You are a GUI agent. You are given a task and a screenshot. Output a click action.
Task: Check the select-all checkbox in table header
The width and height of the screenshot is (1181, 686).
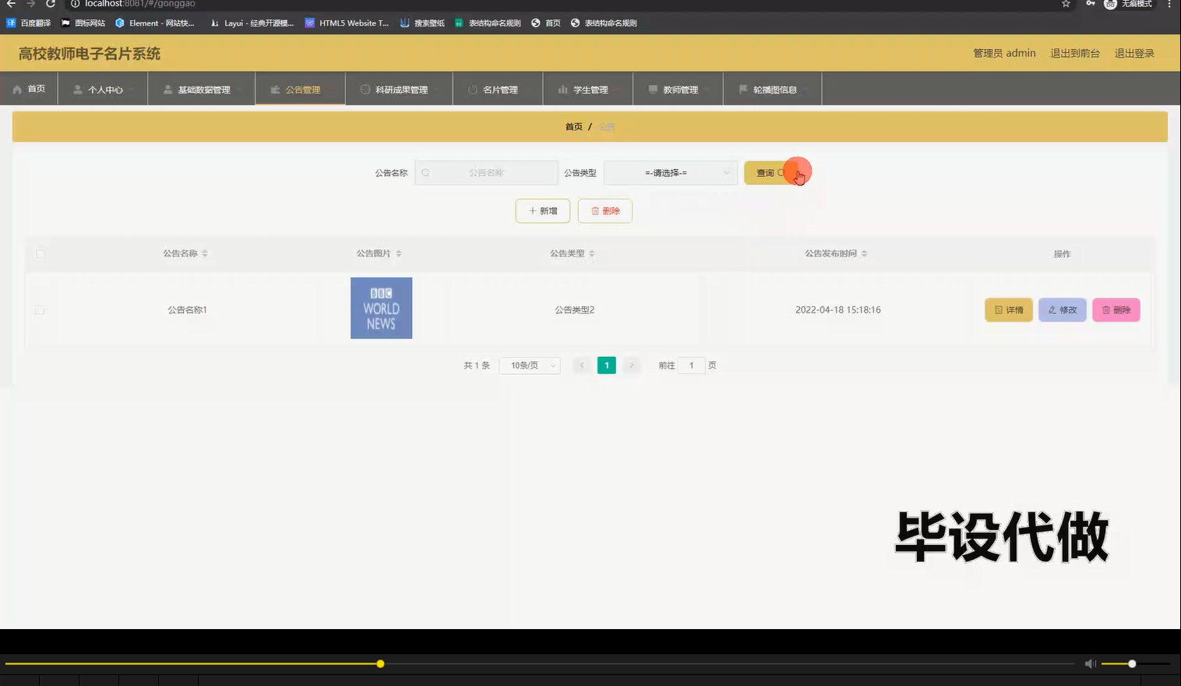point(40,253)
